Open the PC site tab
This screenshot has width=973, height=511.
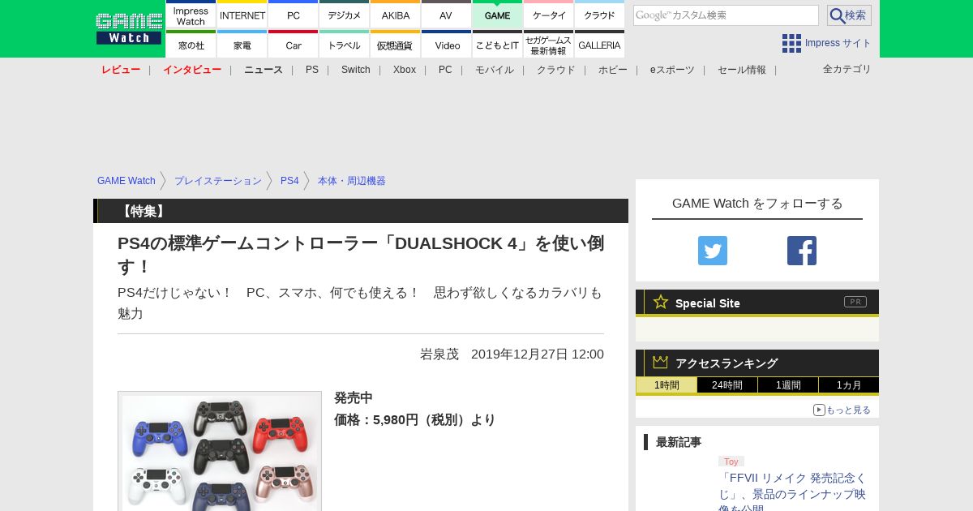[x=294, y=15]
